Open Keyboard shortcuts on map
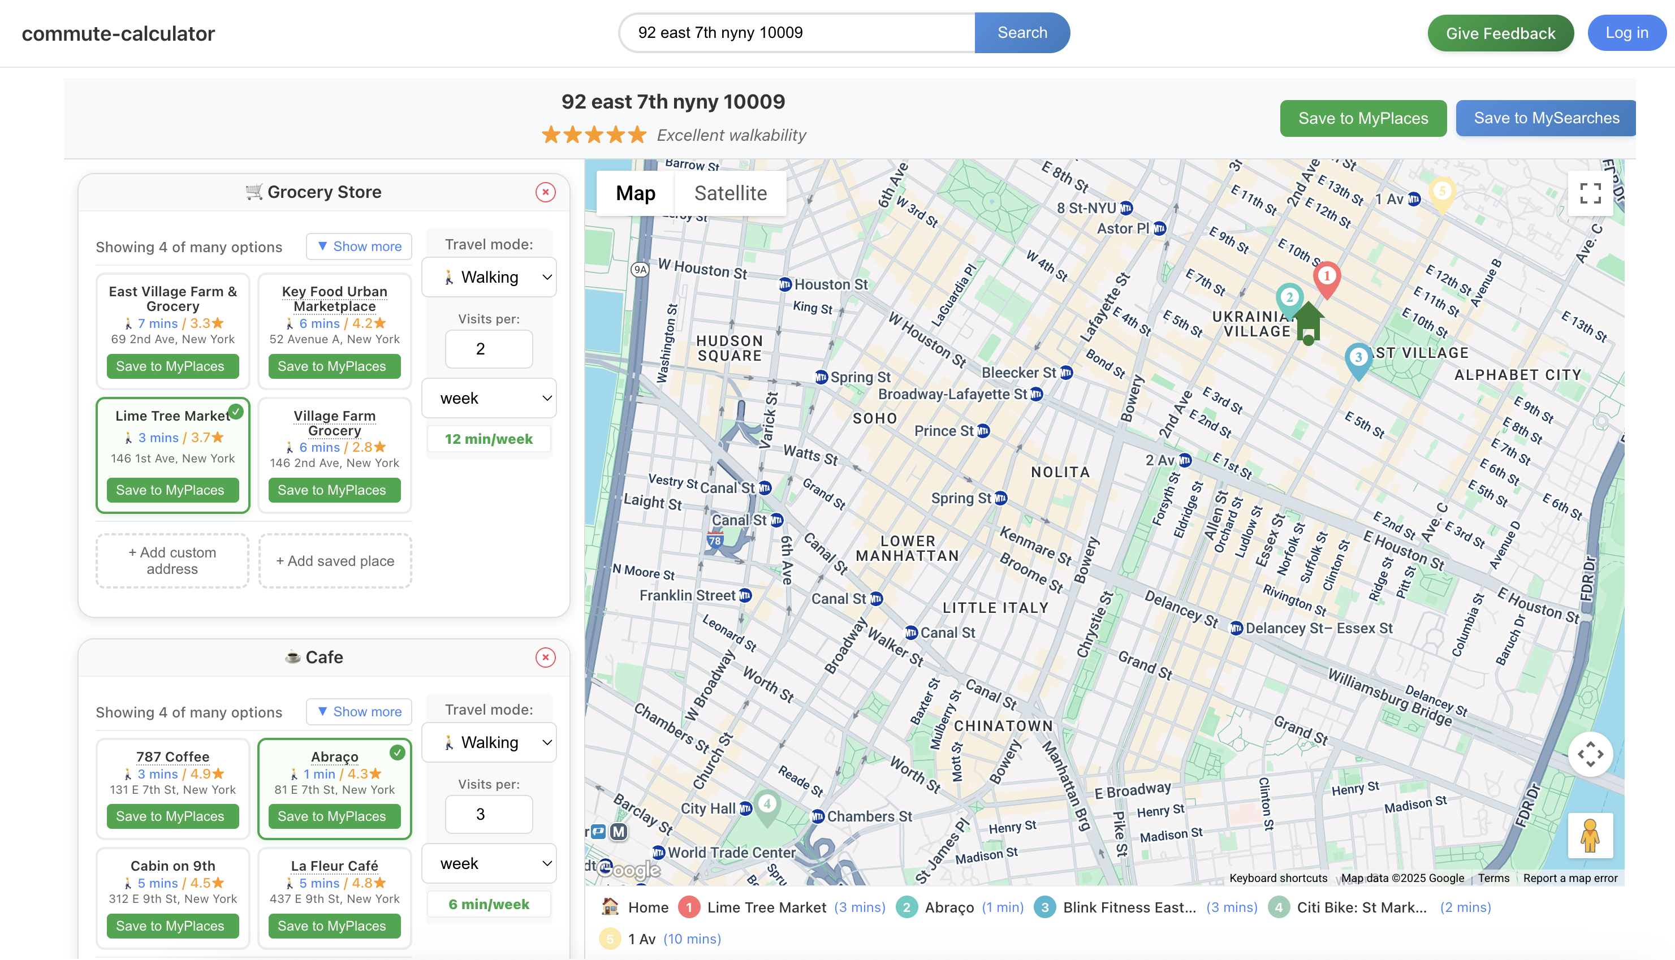Image resolution: width=1675 pixels, height=960 pixels. point(1278,878)
